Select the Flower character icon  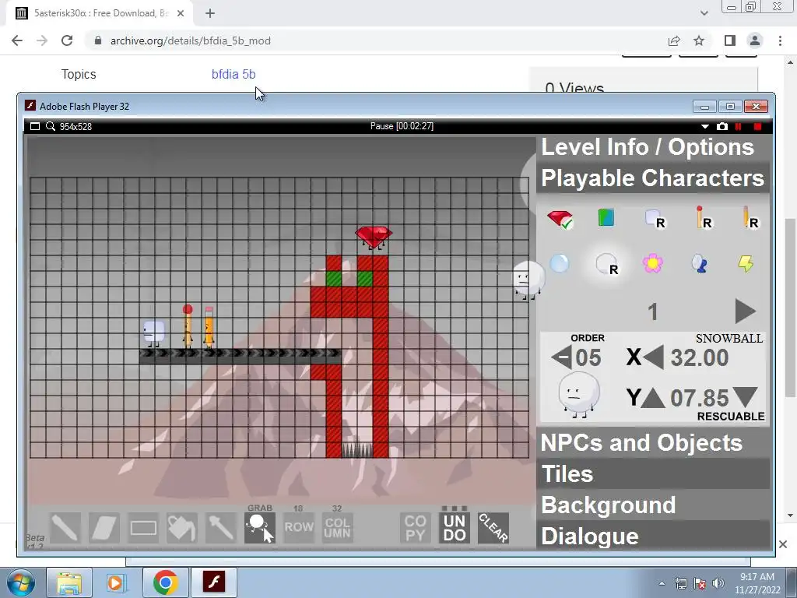pos(653,263)
